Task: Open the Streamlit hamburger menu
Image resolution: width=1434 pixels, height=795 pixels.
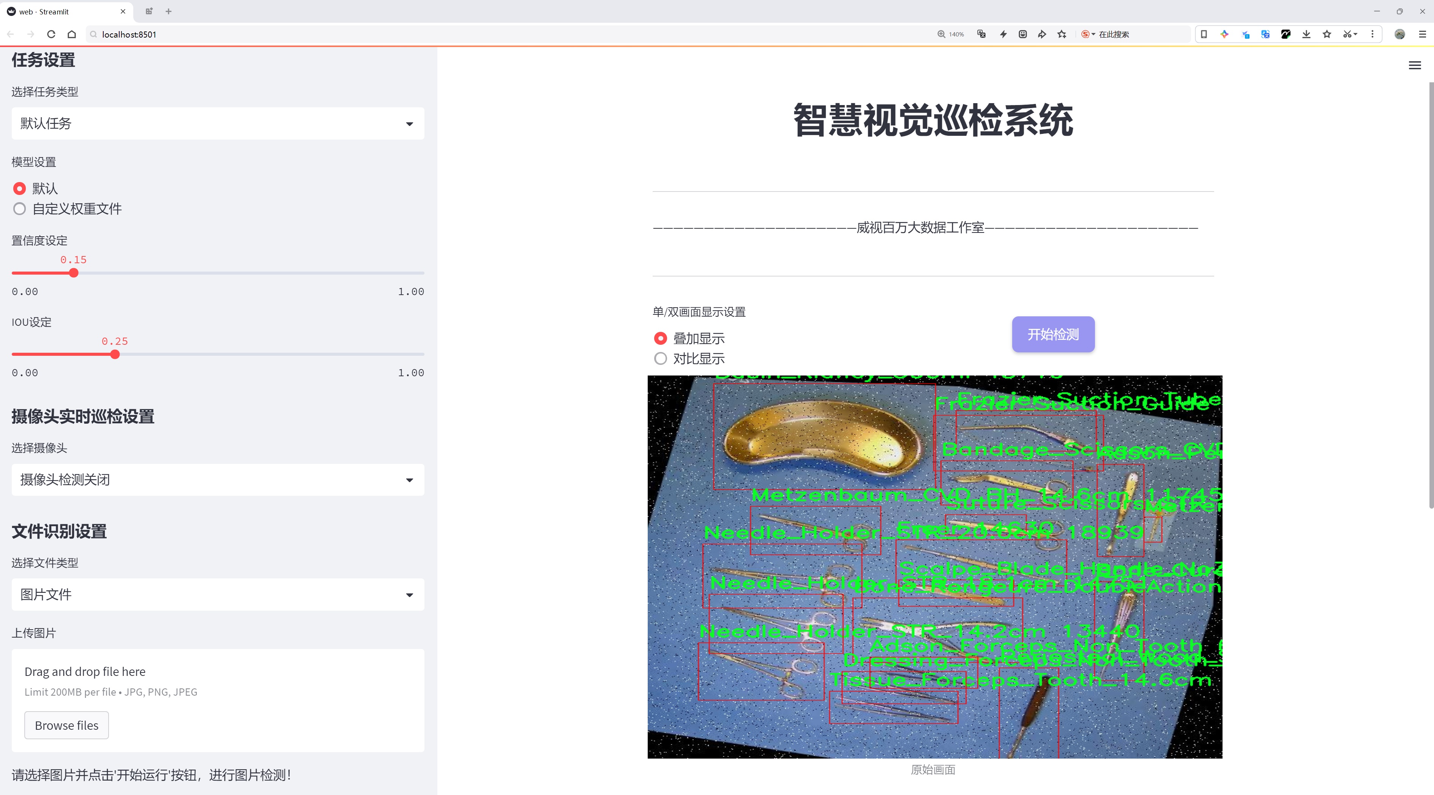Action: (x=1415, y=66)
